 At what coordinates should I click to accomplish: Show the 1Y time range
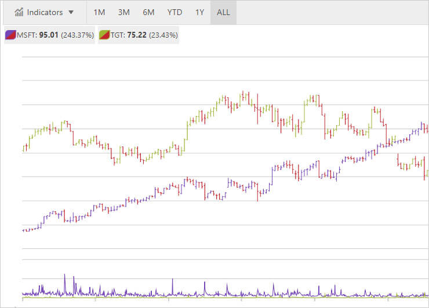tap(199, 12)
